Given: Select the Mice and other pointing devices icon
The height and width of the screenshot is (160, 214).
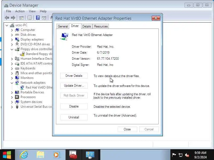Looking at the screenshot, I should coord(17,73).
